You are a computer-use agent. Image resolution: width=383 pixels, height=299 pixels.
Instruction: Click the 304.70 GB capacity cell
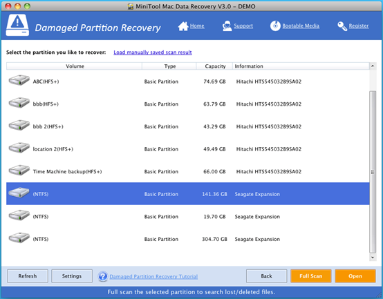[214, 239]
